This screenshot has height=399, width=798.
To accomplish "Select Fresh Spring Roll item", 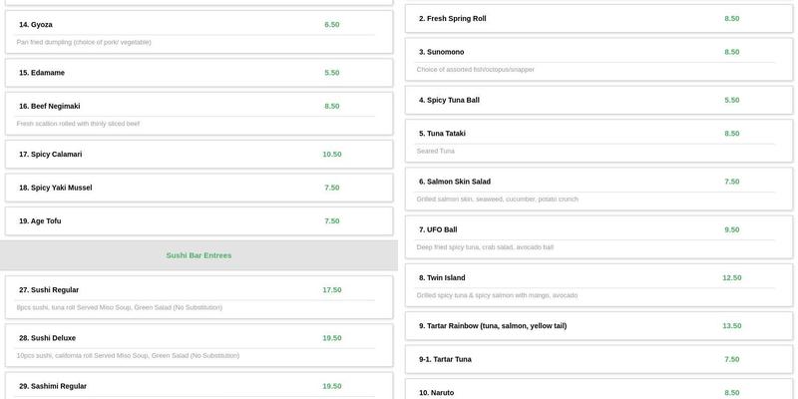I will click(x=598, y=19).
